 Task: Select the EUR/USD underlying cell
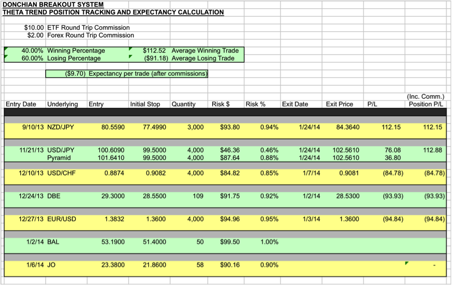[x=61, y=219]
